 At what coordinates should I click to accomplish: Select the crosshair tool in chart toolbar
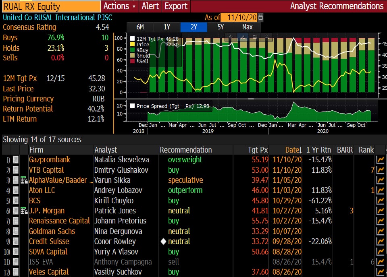pos(231,37)
